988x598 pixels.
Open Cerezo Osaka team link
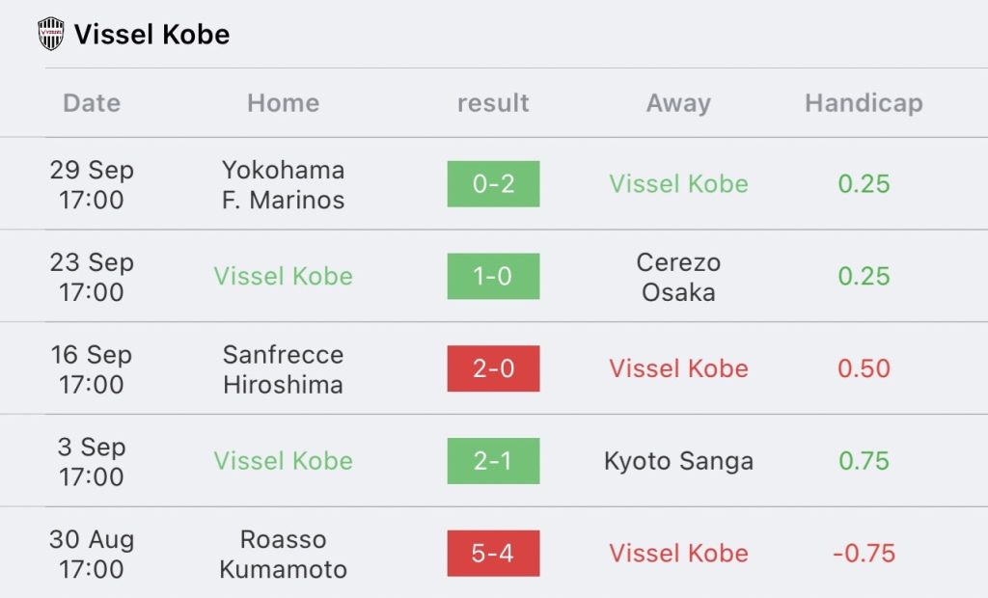coord(678,277)
